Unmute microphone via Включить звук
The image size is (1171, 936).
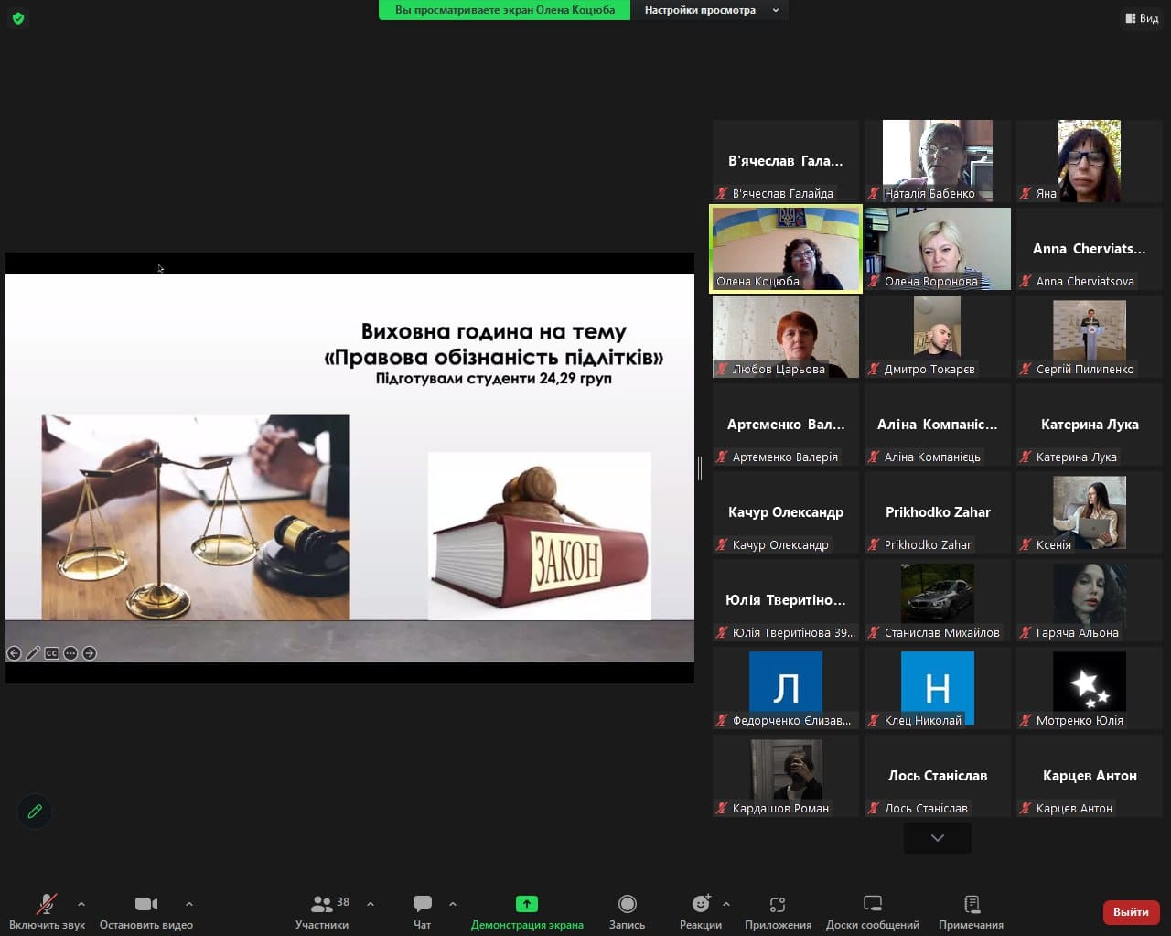click(46, 904)
